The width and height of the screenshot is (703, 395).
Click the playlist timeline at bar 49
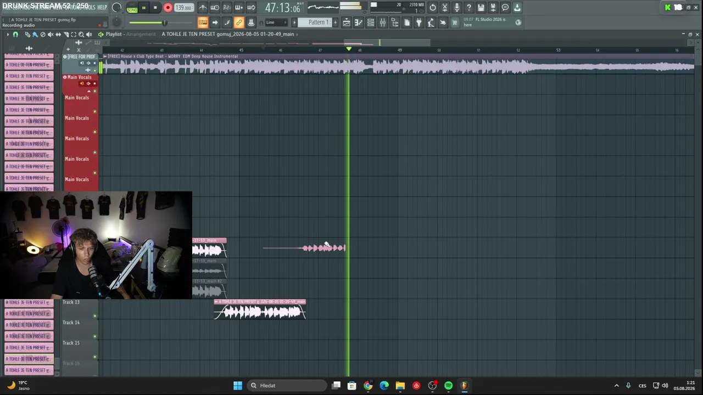(x=399, y=50)
